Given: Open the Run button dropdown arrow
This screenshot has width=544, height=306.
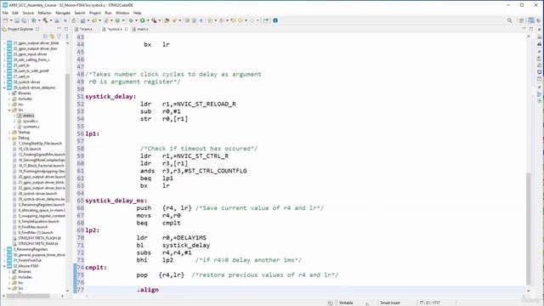Looking at the screenshot, I should (148, 20).
